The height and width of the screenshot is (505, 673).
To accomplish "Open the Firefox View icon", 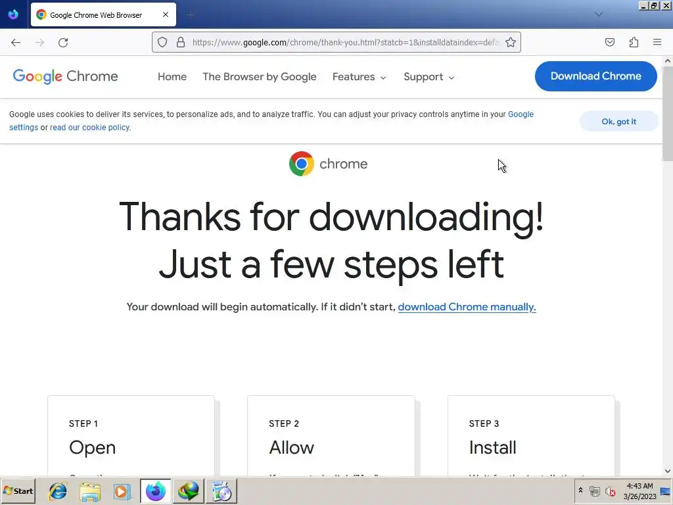I will click(13, 14).
